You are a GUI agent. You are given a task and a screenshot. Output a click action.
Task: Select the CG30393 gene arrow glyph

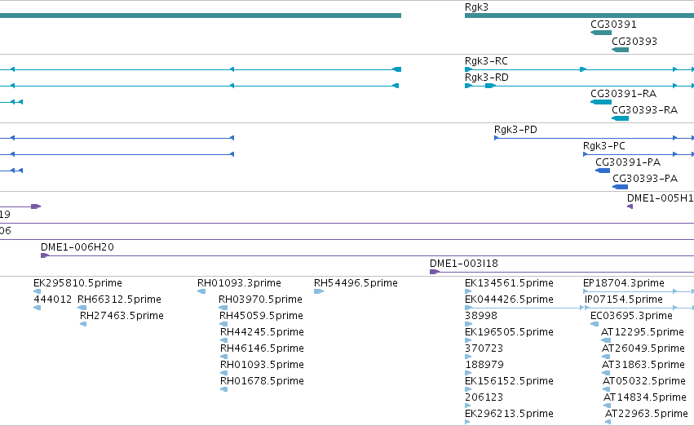coord(620,50)
